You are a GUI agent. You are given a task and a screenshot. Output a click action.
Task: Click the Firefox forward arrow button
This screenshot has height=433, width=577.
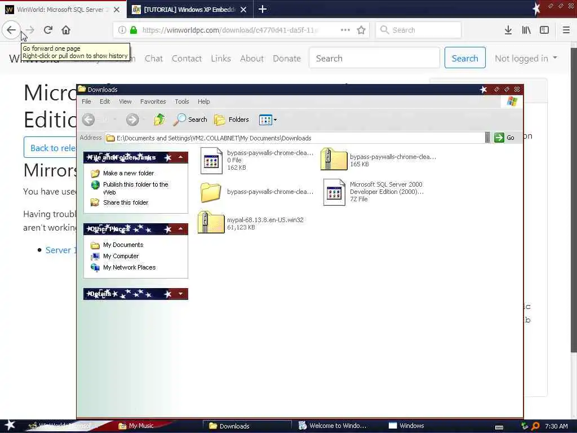click(30, 30)
